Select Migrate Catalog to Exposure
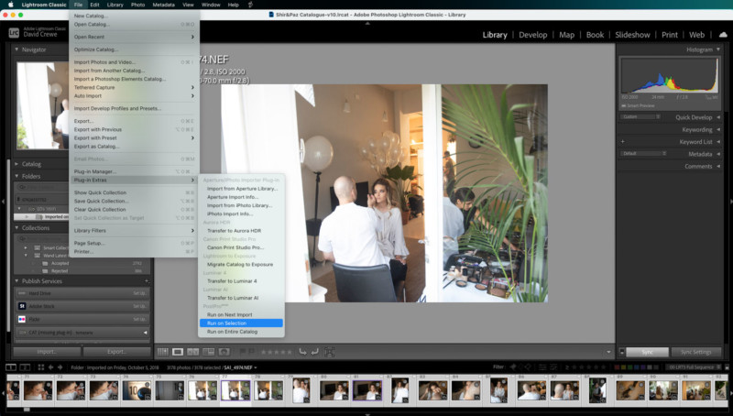 click(241, 264)
